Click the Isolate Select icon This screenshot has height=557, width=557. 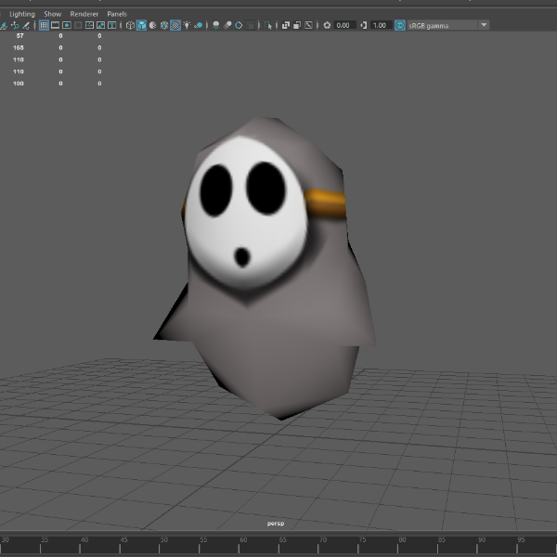pyautogui.click(x=268, y=25)
